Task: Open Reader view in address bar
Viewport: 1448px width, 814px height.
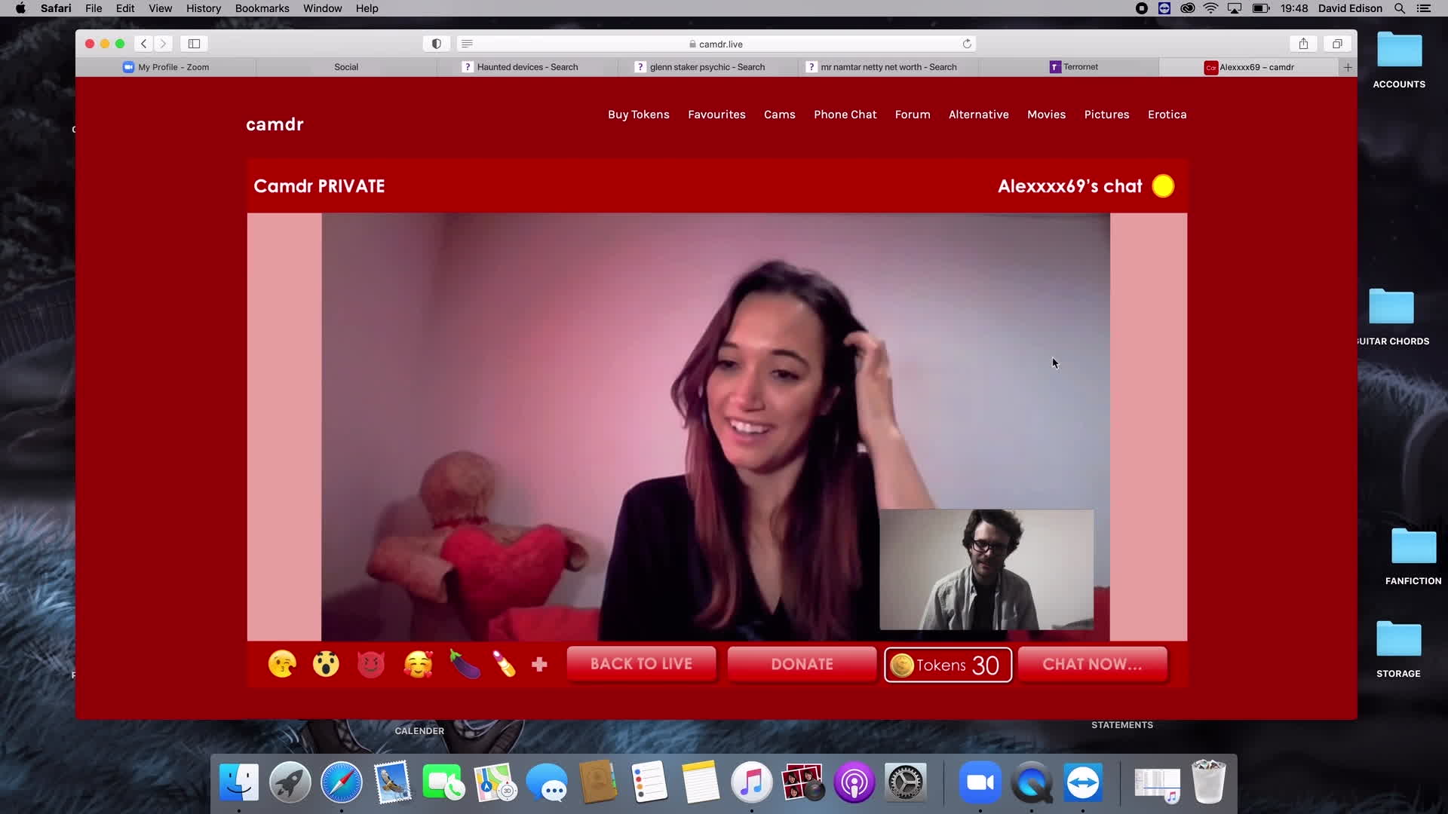Action: tap(467, 44)
